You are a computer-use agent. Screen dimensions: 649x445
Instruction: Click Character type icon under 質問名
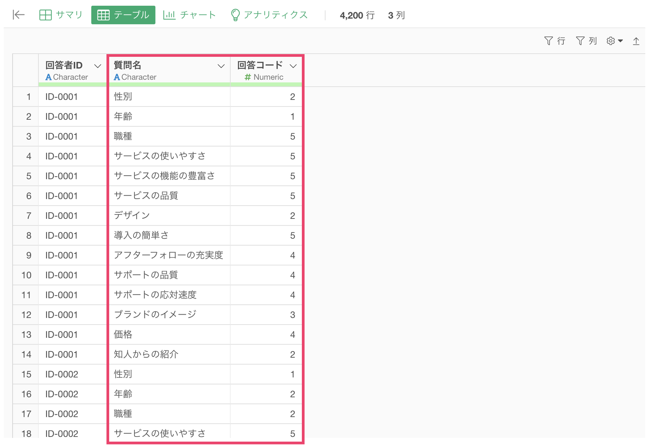click(x=117, y=77)
